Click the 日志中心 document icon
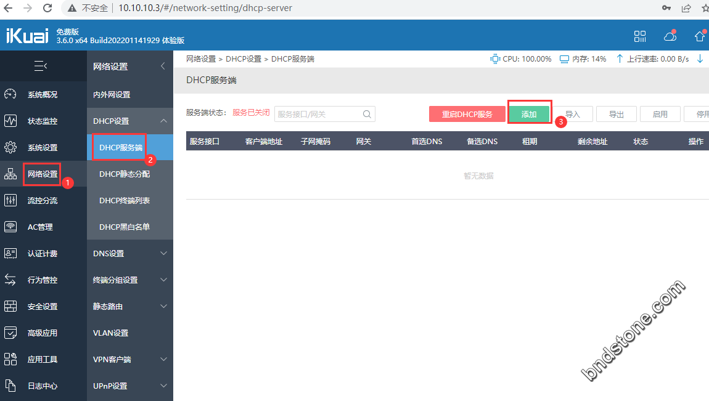The height and width of the screenshot is (401, 709). [10, 386]
